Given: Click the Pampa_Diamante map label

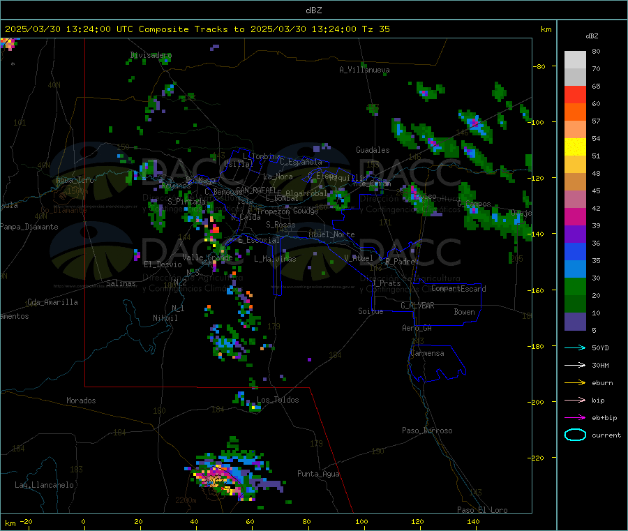Looking at the screenshot, I should point(29,227).
